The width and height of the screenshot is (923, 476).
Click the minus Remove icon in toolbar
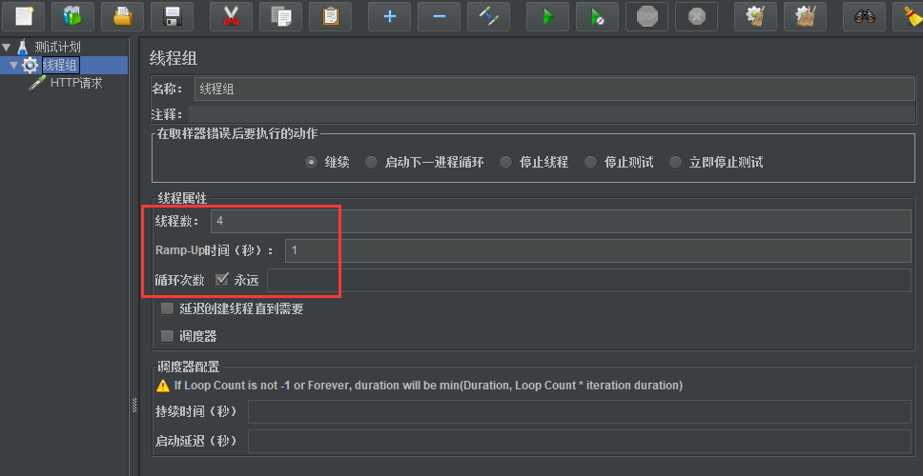(x=439, y=16)
